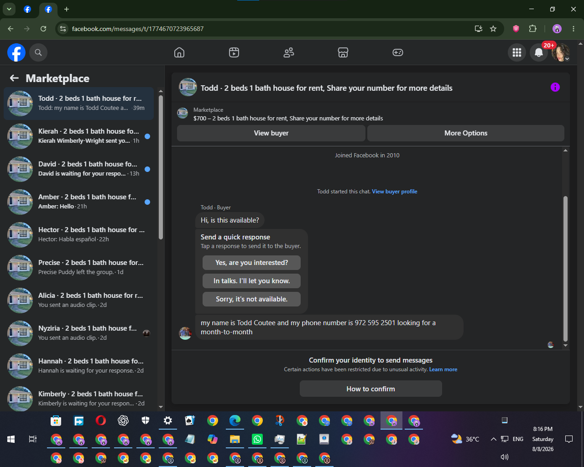
Task: Open the ENG input language selector
Action: 518,439
